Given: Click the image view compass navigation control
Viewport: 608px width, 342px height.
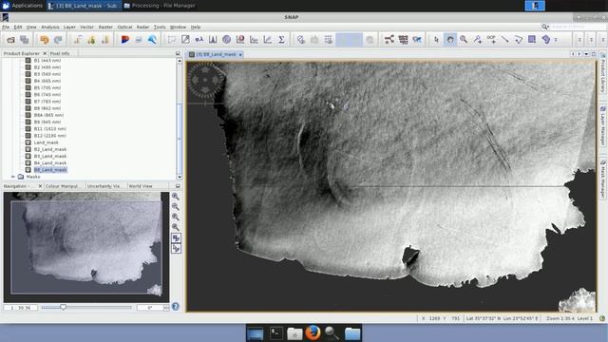Looking at the screenshot, I should (205, 80).
